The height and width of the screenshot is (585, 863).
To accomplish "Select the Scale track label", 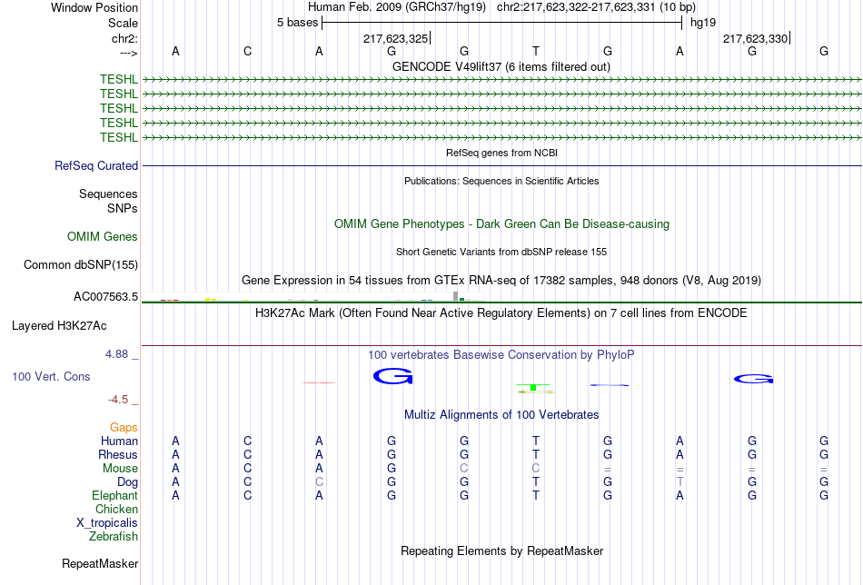I will click(123, 23).
